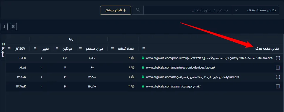
Task: Sort by 'میزان جستجو' column header
Action: tap(94, 48)
